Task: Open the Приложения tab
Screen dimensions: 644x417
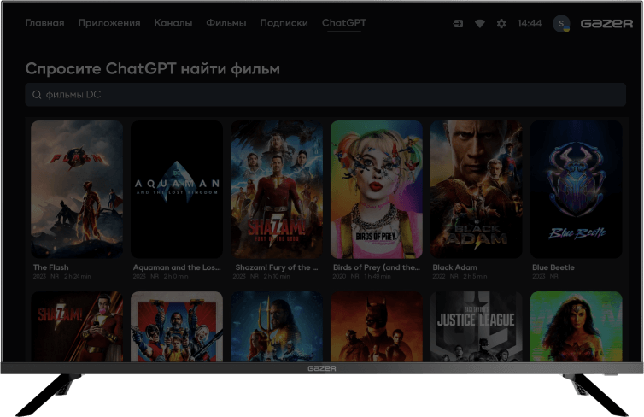Action: [109, 23]
